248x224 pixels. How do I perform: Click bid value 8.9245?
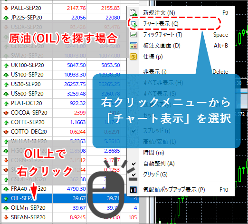[x=77, y=217]
